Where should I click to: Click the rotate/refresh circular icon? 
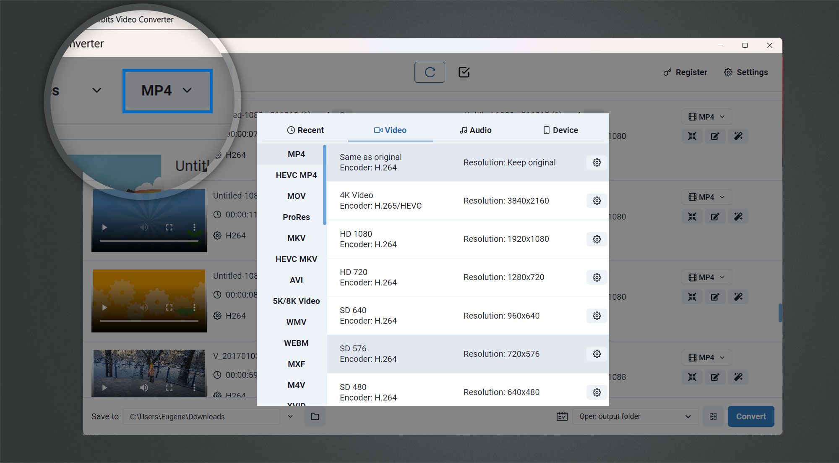coord(430,72)
